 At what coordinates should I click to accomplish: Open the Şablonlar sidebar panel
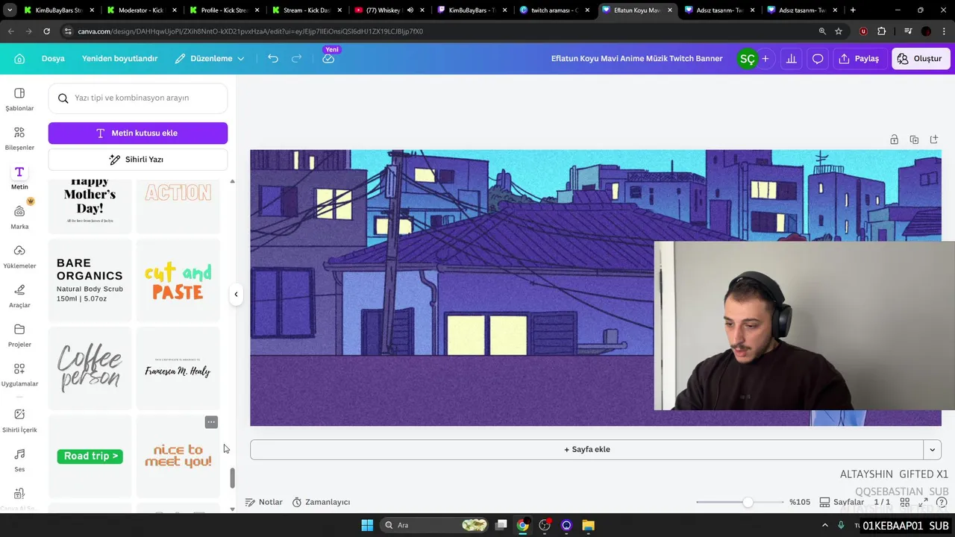click(x=19, y=98)
